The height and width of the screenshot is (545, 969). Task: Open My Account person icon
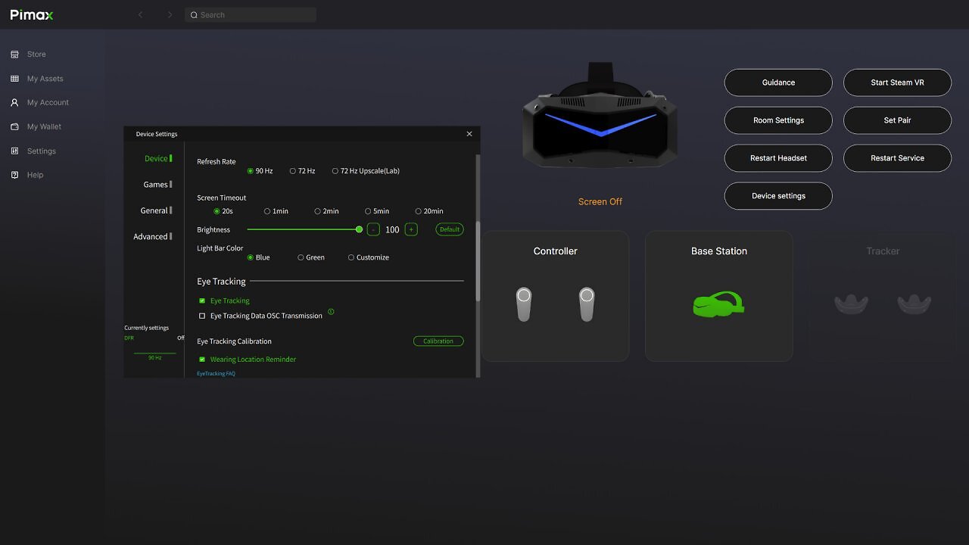coord(14,102)
